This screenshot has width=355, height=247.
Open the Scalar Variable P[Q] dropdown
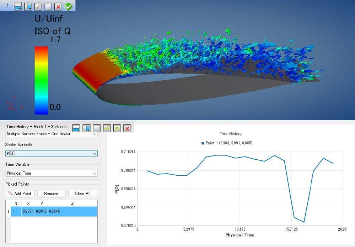coord(52,154)
